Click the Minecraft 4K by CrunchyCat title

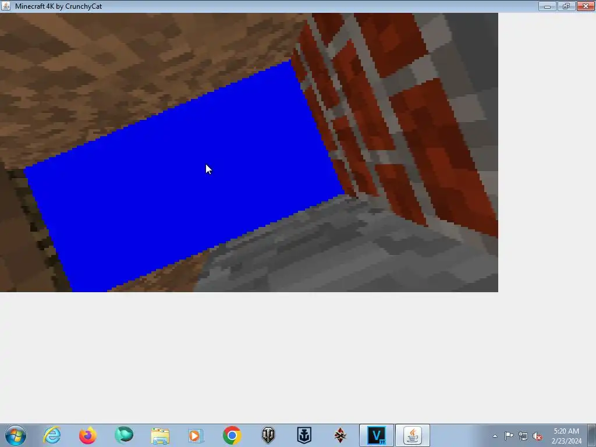coord(59,6)
